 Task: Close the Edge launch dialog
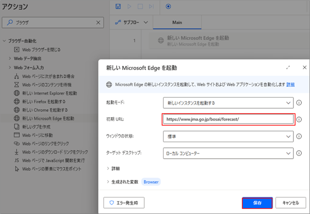(304, 68)
